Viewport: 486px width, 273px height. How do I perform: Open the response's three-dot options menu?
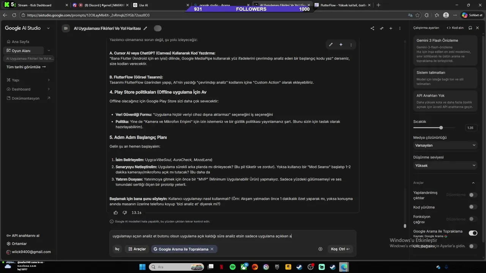pos(351,45)
